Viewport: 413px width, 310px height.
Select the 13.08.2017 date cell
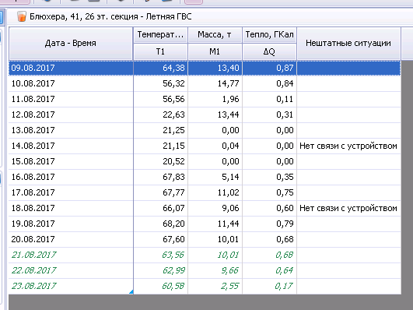click(71, 130)
